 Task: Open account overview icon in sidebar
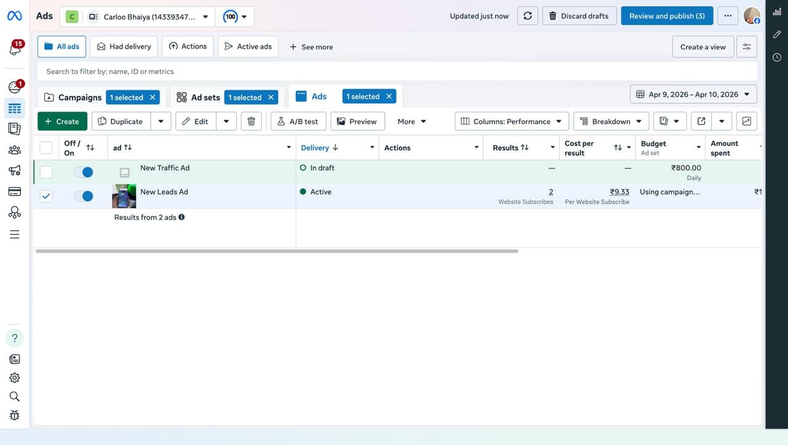tap(14, 87)
